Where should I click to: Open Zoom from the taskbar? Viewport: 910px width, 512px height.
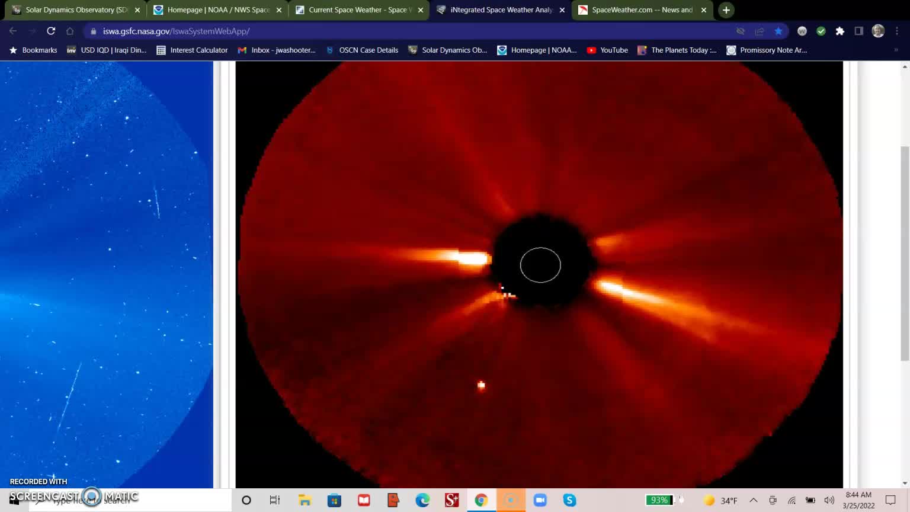(x=540, y=501)
